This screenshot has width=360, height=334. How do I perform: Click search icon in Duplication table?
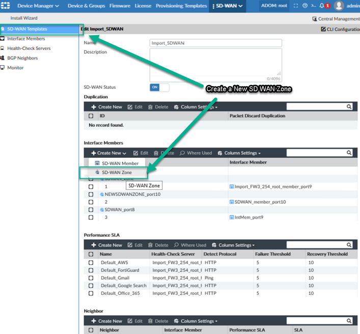coord(349,106)
